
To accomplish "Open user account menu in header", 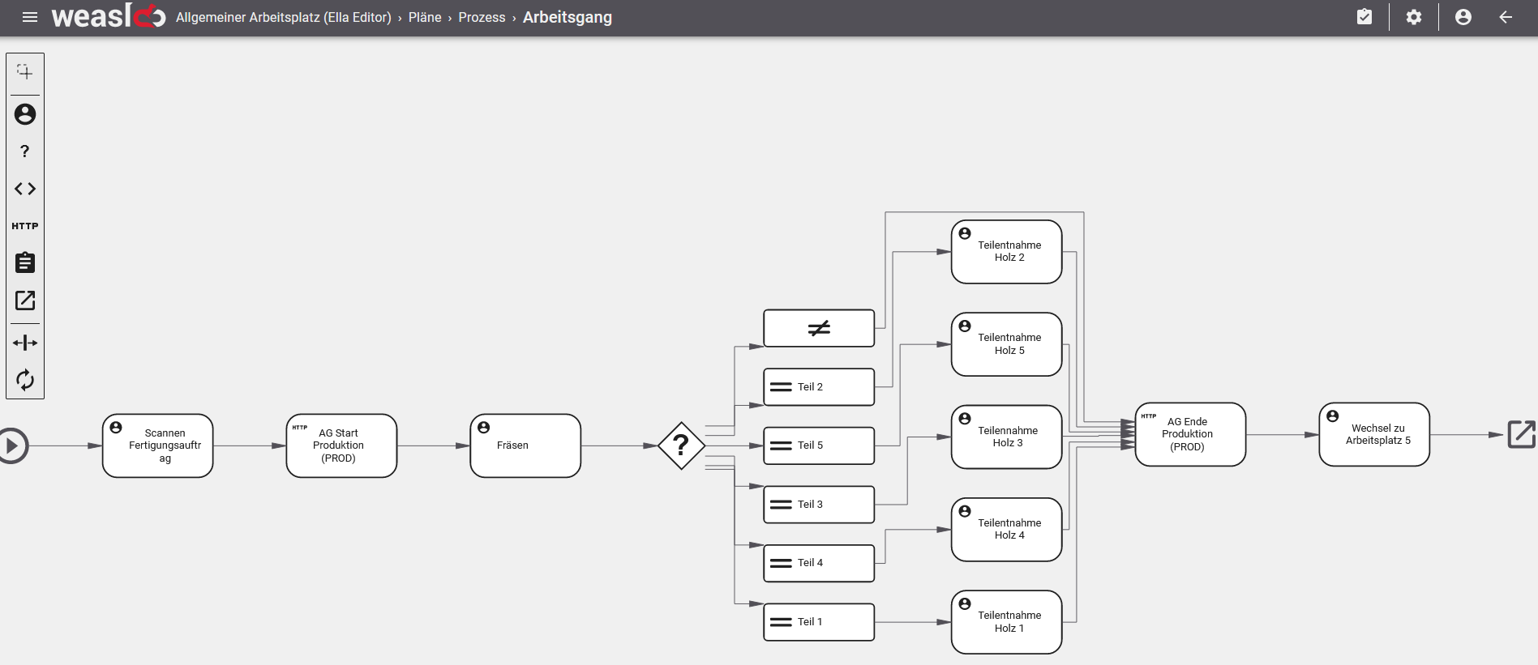I will [1463, 17].
